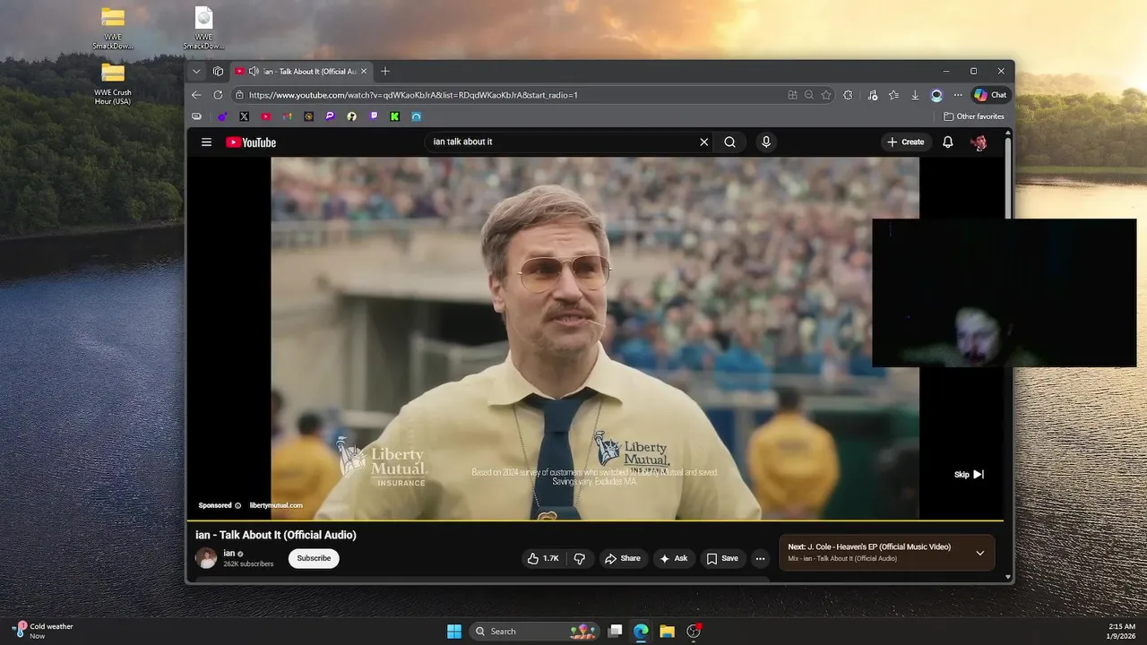Screen dimensions: 1147x645
Task: Open the Twitch bookmark in favorites bar
Action: tap(374, 116)
